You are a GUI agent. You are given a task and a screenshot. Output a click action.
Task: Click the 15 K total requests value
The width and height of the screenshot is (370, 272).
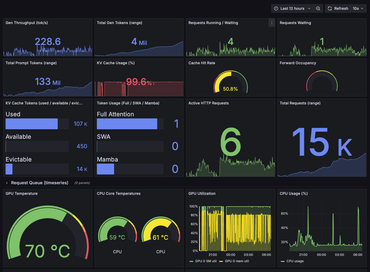322,142
